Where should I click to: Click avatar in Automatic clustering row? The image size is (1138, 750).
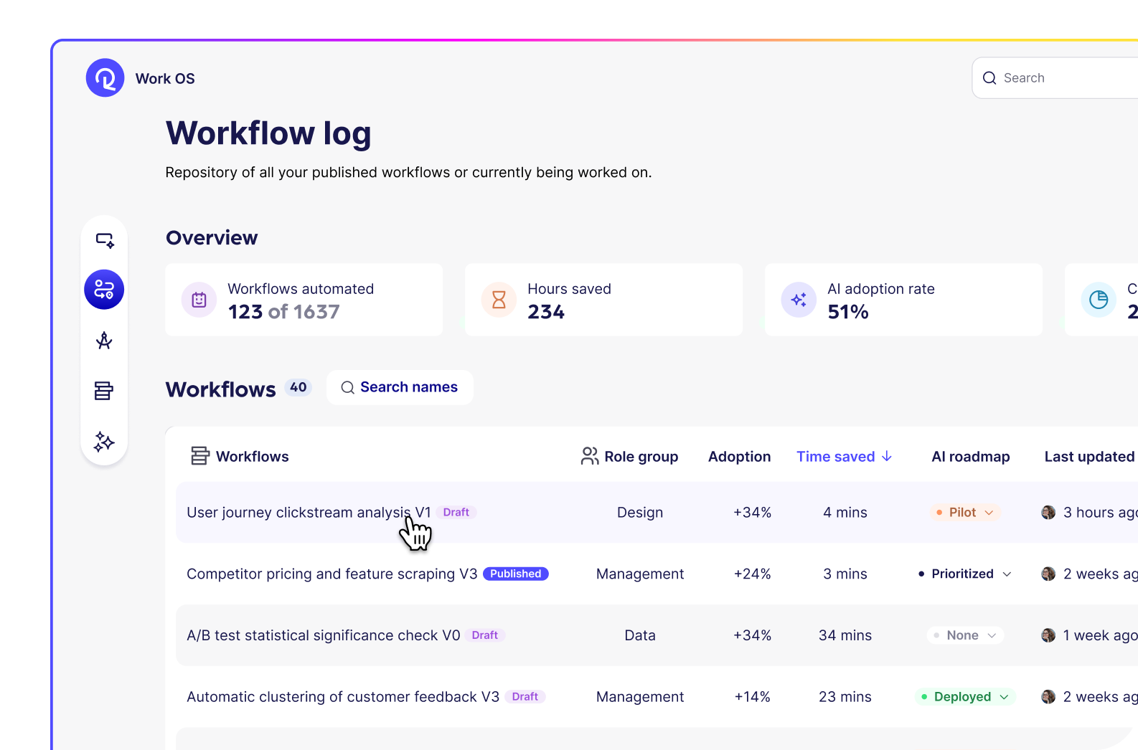point(1048,697)
